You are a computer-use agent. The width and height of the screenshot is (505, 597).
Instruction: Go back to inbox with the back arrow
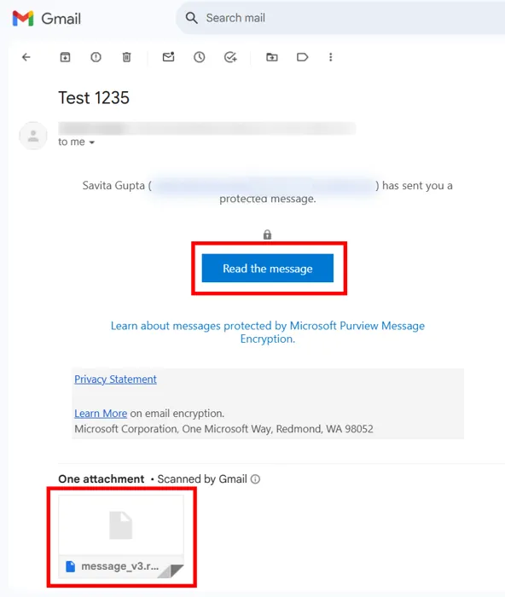click(x=26, y=57)
